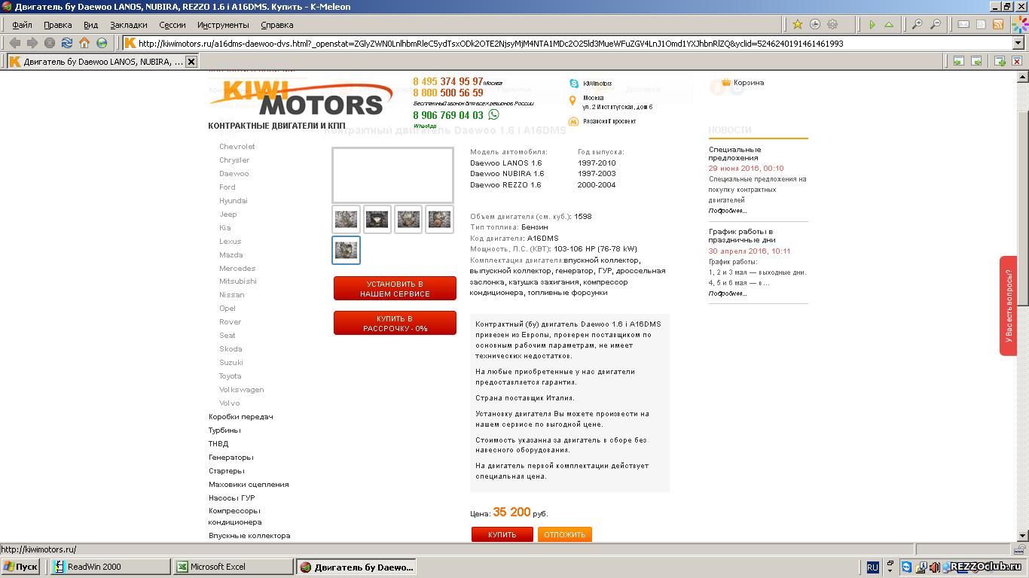Screen dimensions: 1029x578
Task: Open Специальные предложения news link
Action: tap(734, 154)
